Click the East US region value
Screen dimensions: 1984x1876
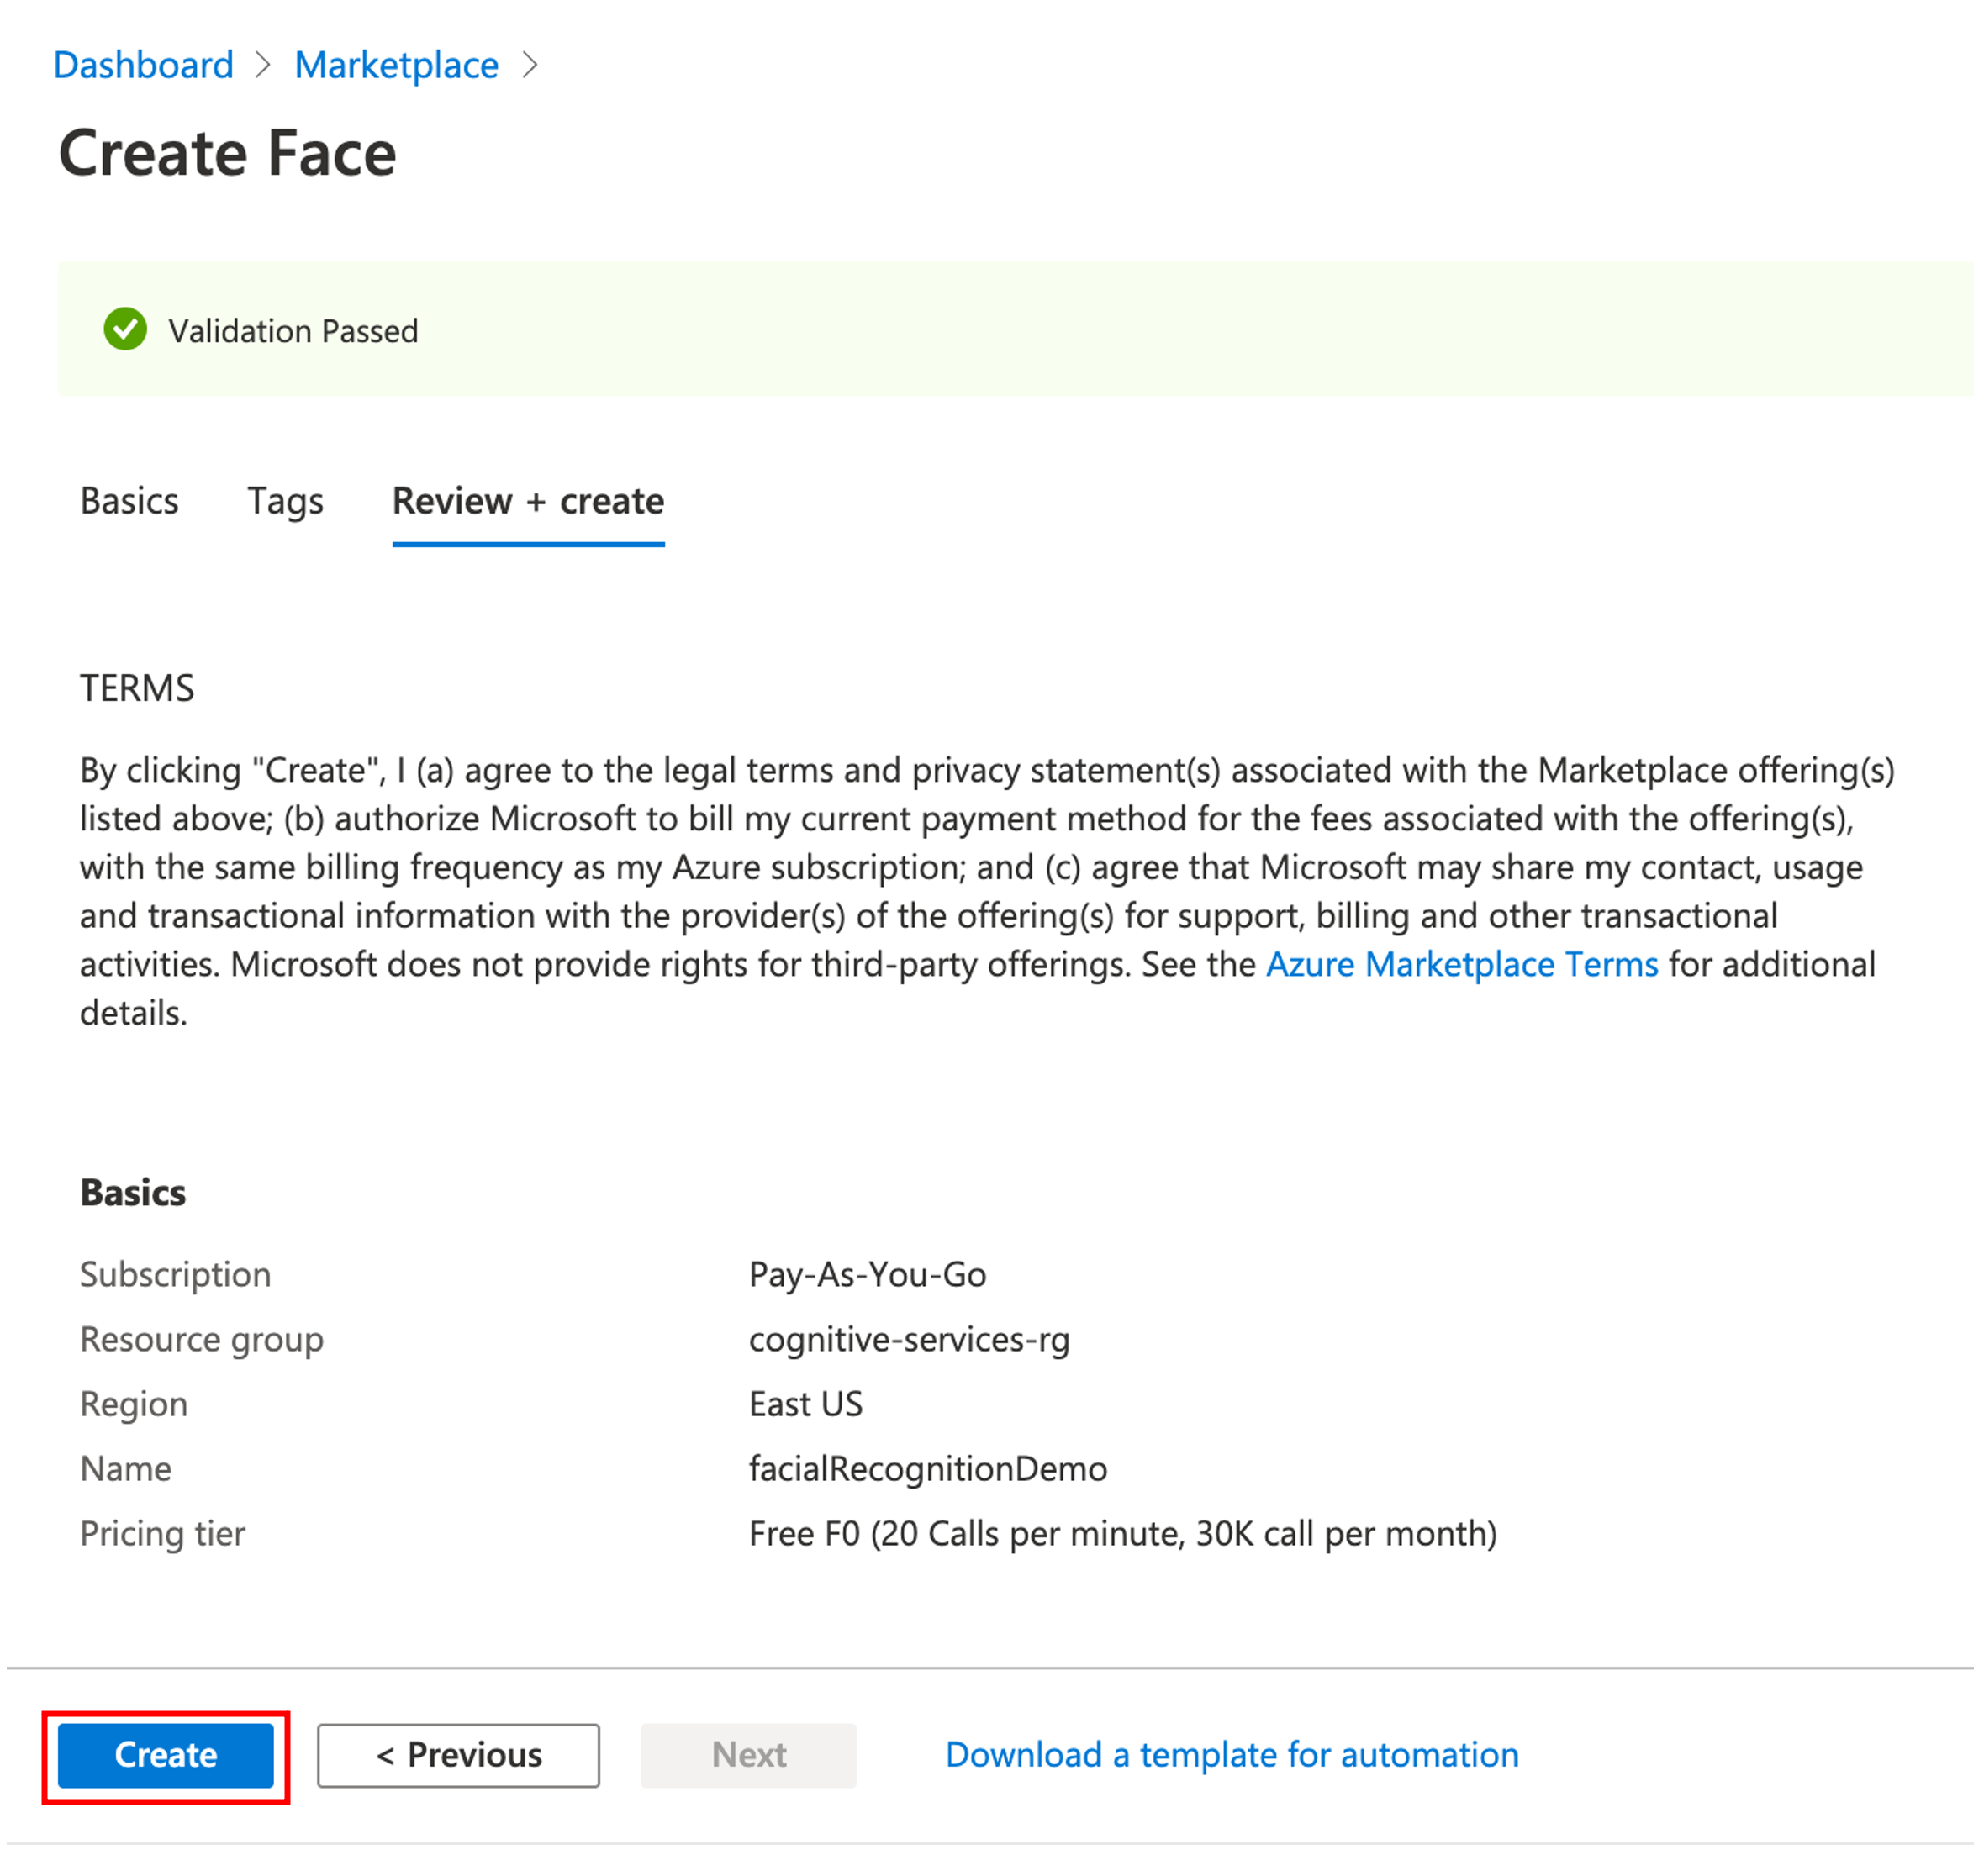[805, 1405]
